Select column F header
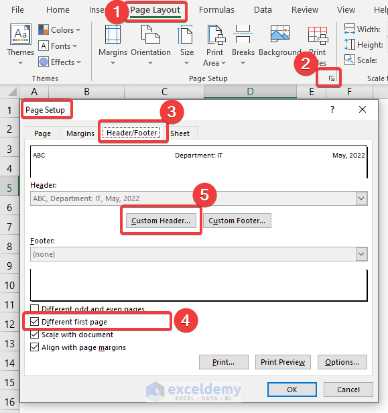This screenshot has height=413, width=388. click(349, 92)
